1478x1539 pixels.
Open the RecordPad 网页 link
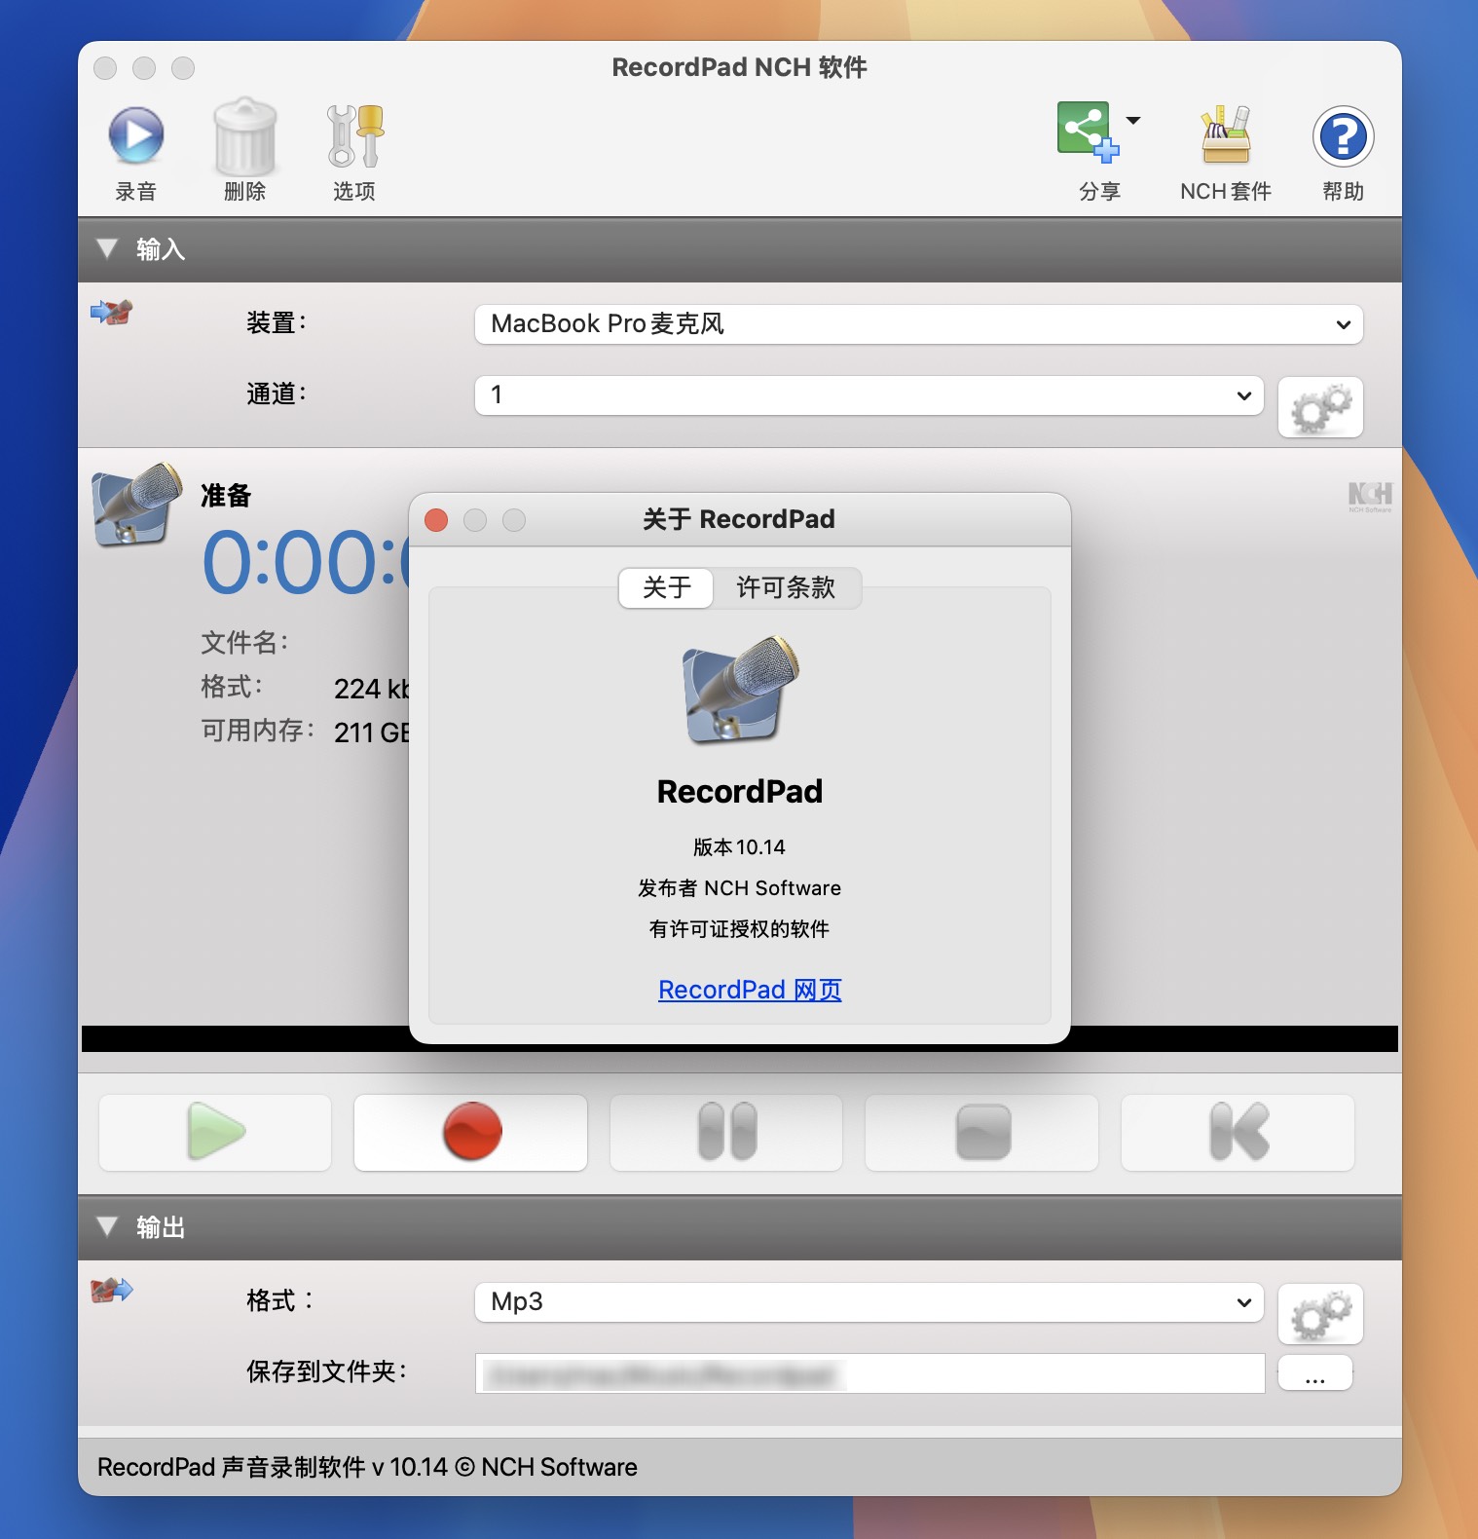(x=750, y=990)
